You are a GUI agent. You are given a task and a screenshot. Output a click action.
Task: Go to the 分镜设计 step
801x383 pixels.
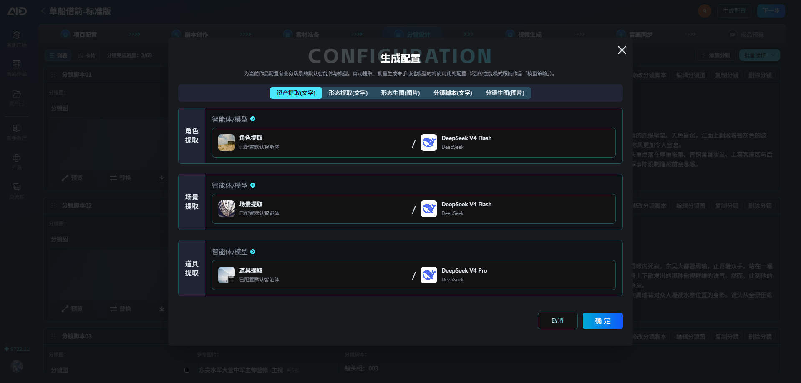413,34
